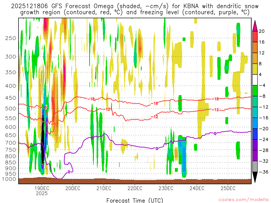Click the red 16-to-20 colorbar segment
This screenshot has height=203, width=271.
(x=255, y=36)
